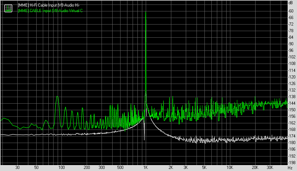Click the Hz unit label
This screenshot has width=297, height=171.
pos(290,168)
